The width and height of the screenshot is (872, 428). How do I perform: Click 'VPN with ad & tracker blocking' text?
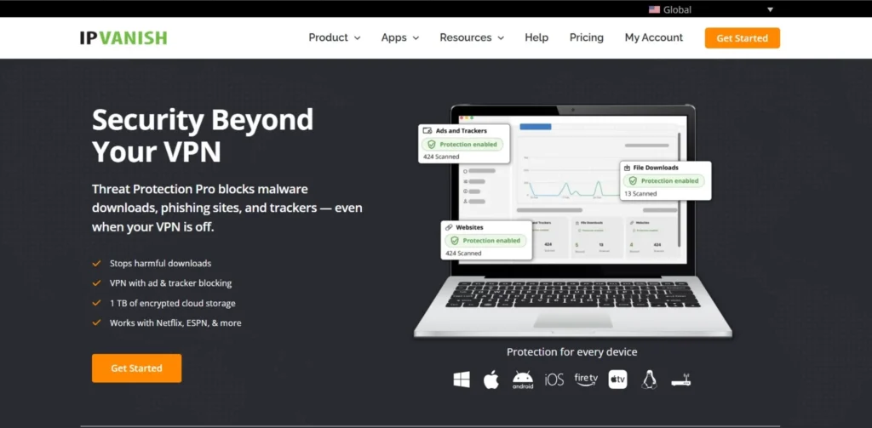(x=170, y=283)
